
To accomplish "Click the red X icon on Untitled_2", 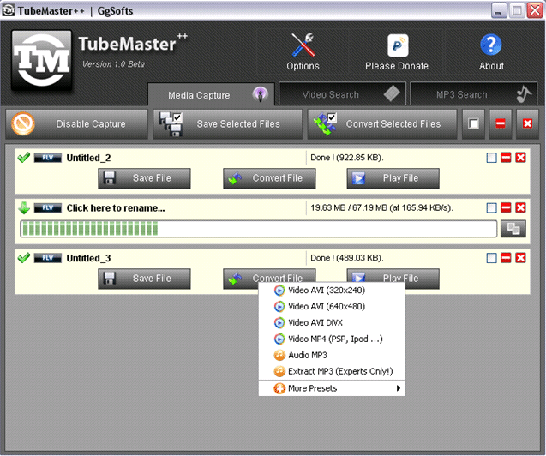I will (520, 158).
